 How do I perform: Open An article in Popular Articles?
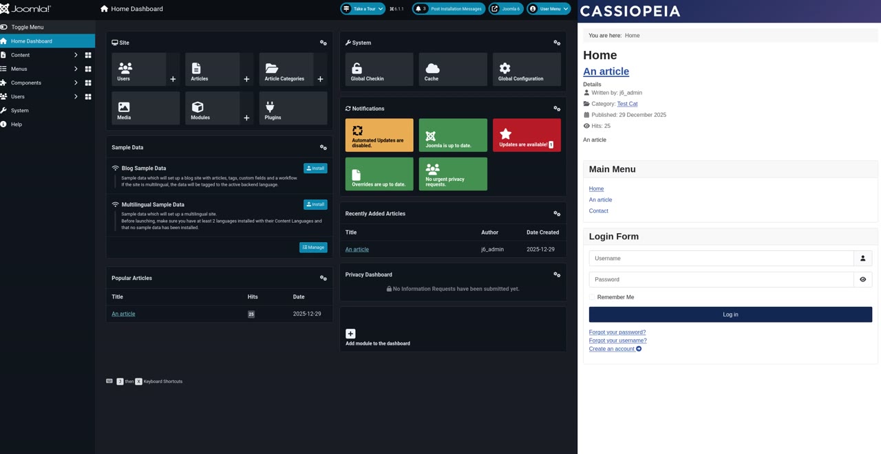click(123, 314)
